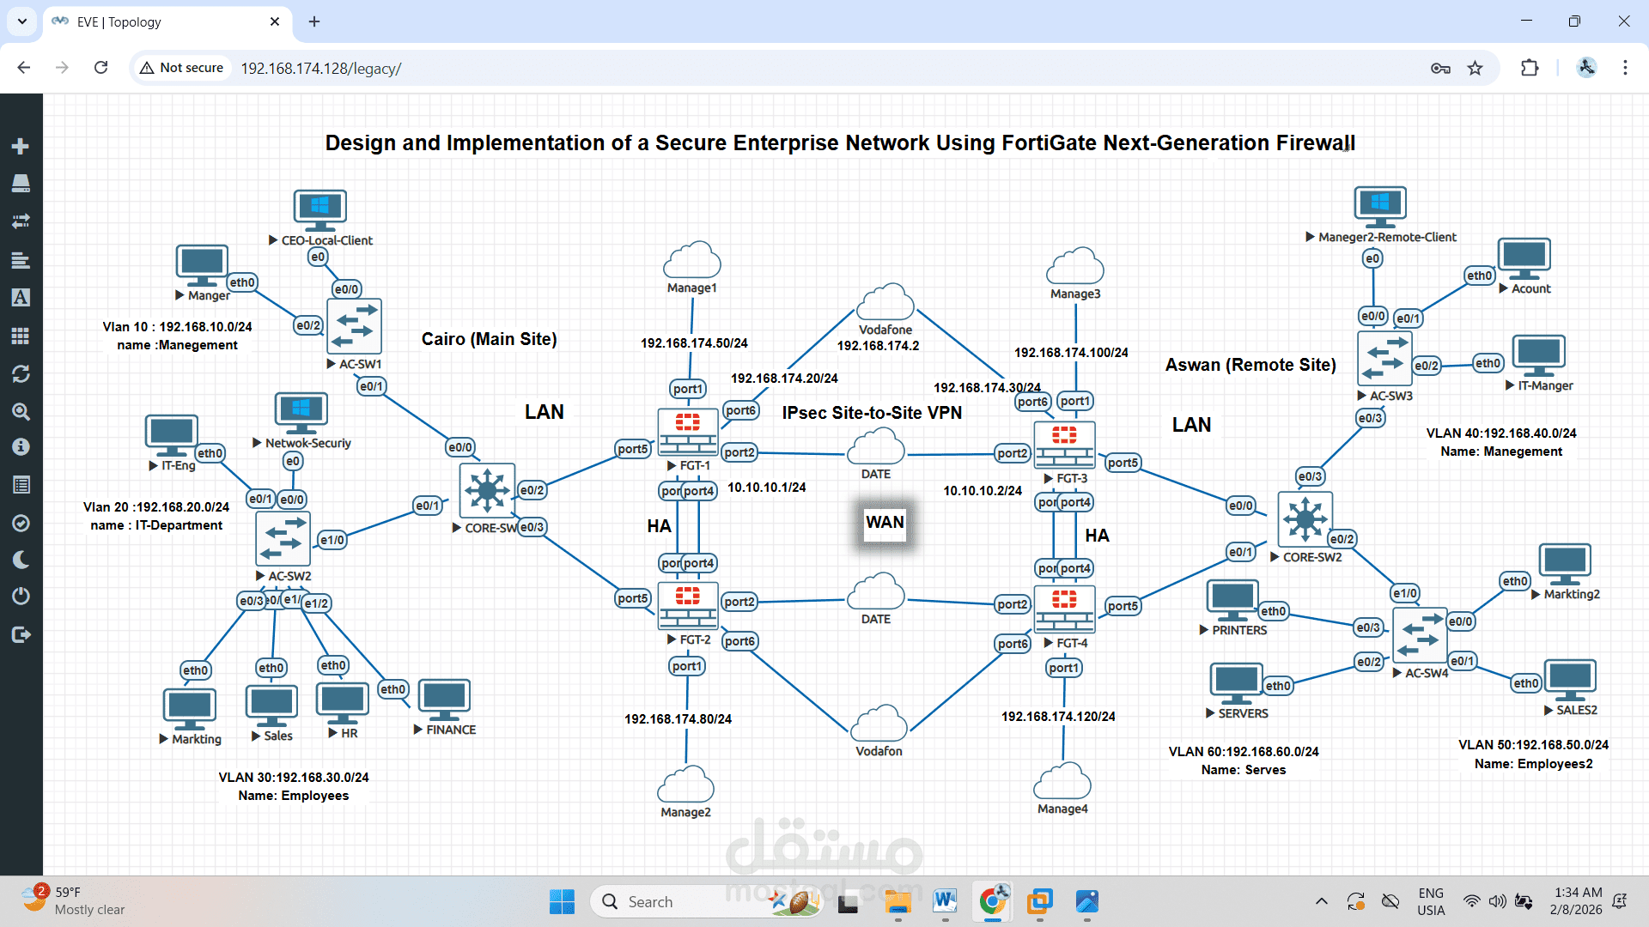The image size is (1649, 927).
Task: Select the Manage3 cloud network
Action: pyautogui.click(x=1074, y=266)
